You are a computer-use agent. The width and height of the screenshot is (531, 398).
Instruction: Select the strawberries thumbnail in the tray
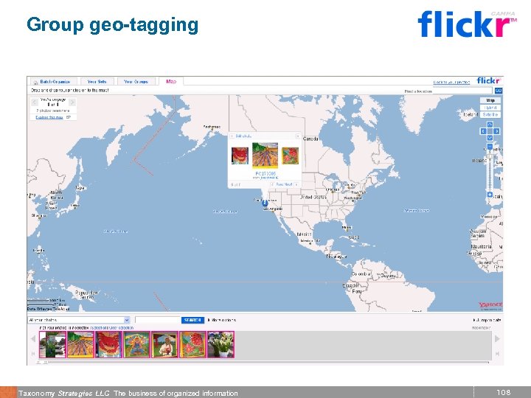(193, 344)
